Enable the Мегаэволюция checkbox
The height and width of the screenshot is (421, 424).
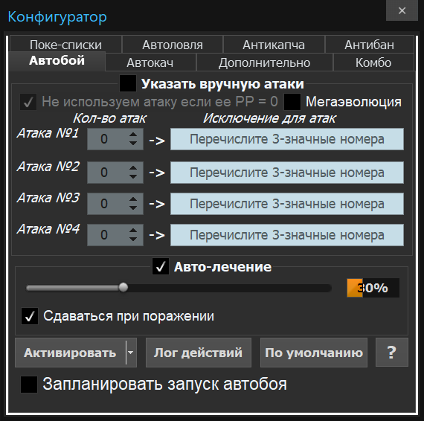(x=292, y=102)
